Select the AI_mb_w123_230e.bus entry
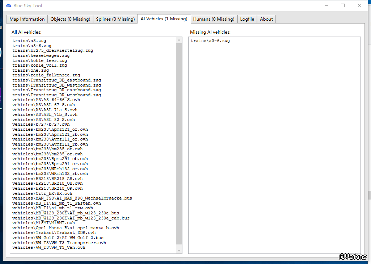The image size is (371, 264). [x=66, y=213]
